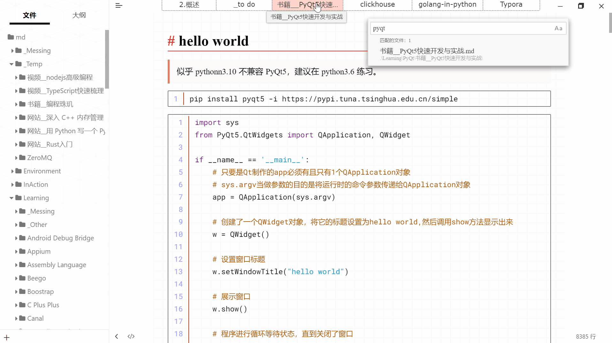
Task: Expand the Android Debug Bridge folder arrow
Action: click(x=16, y=238)
